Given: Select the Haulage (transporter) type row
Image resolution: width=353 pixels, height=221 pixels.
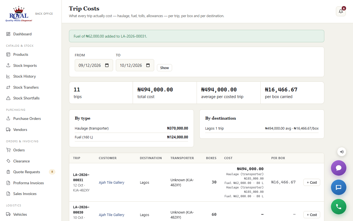Looking at the screenshot, I should (131, 128).
